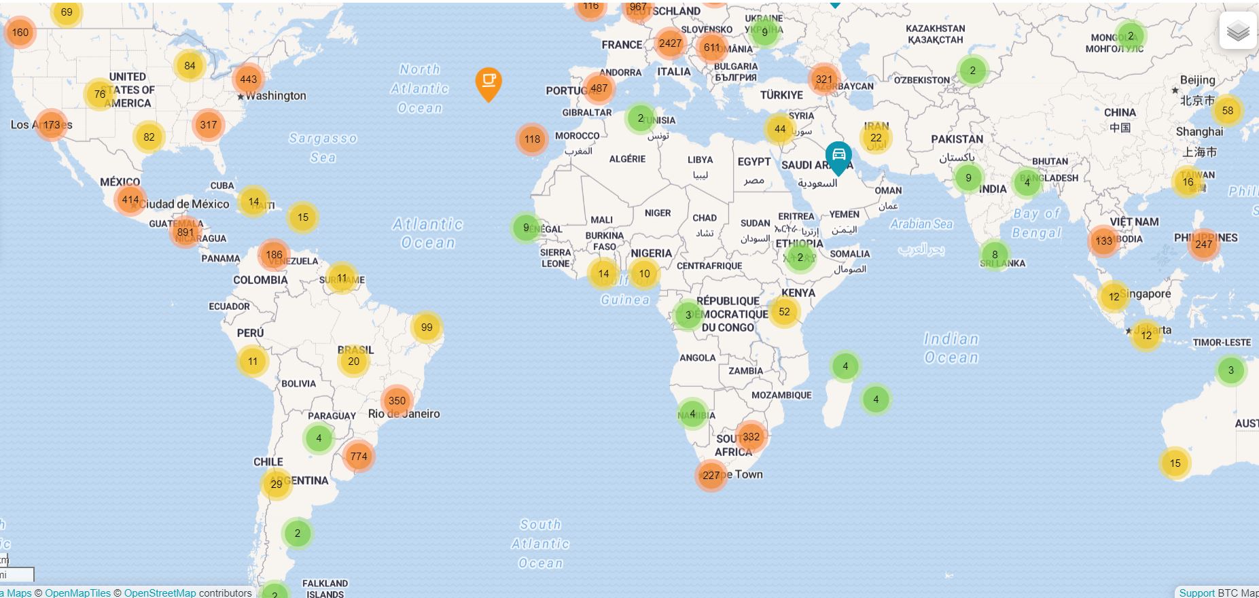Expand the 2427 cluster near France

pyautogui.click(x=670, y=43)
